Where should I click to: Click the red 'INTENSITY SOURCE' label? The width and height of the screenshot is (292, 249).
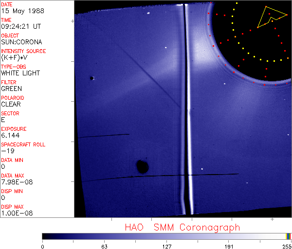(23, 51)
